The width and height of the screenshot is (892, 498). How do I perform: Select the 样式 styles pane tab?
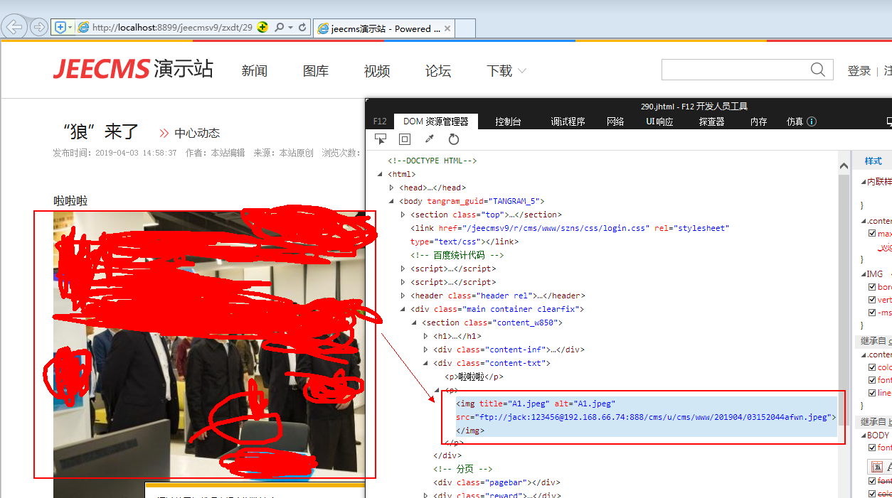pyautogui.click(x=873, y=161)
